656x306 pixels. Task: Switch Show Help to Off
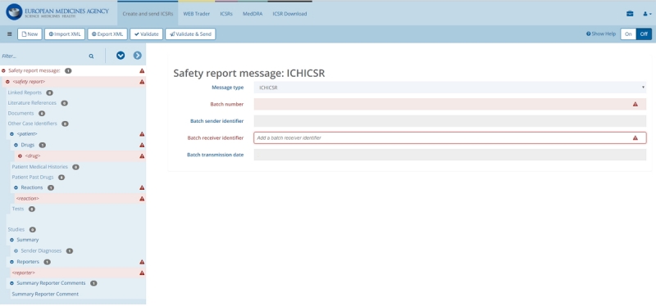[x=644, y=34]
